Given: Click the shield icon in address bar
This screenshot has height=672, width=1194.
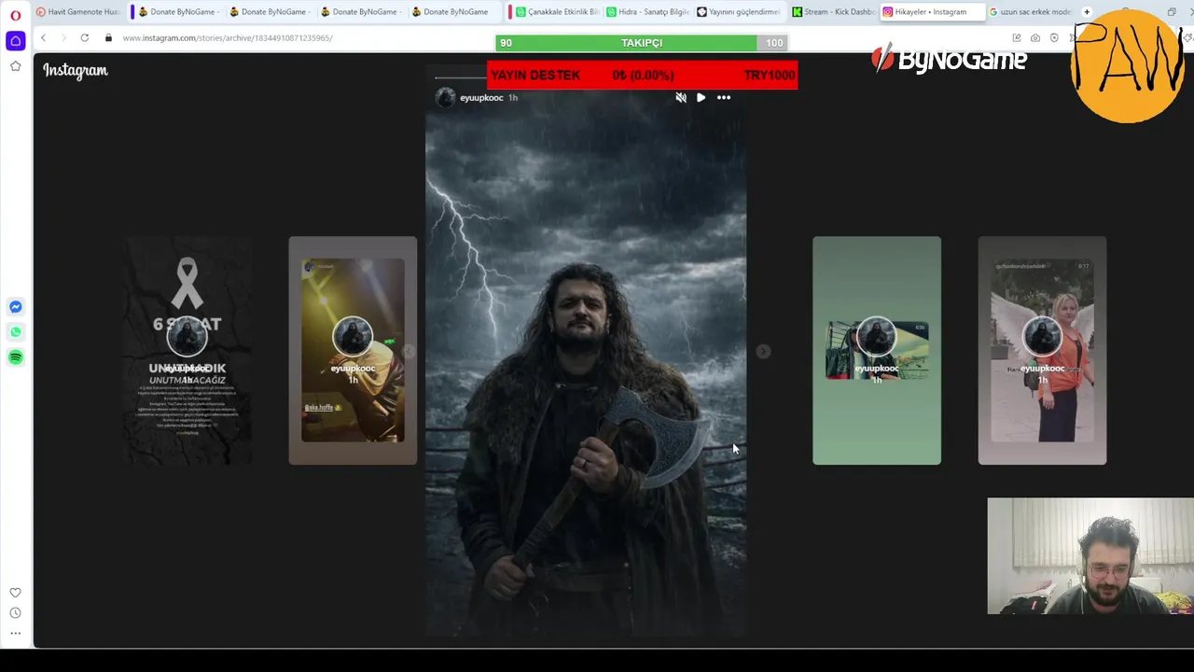Looking at the screenshot, I should click(1054, 38).
